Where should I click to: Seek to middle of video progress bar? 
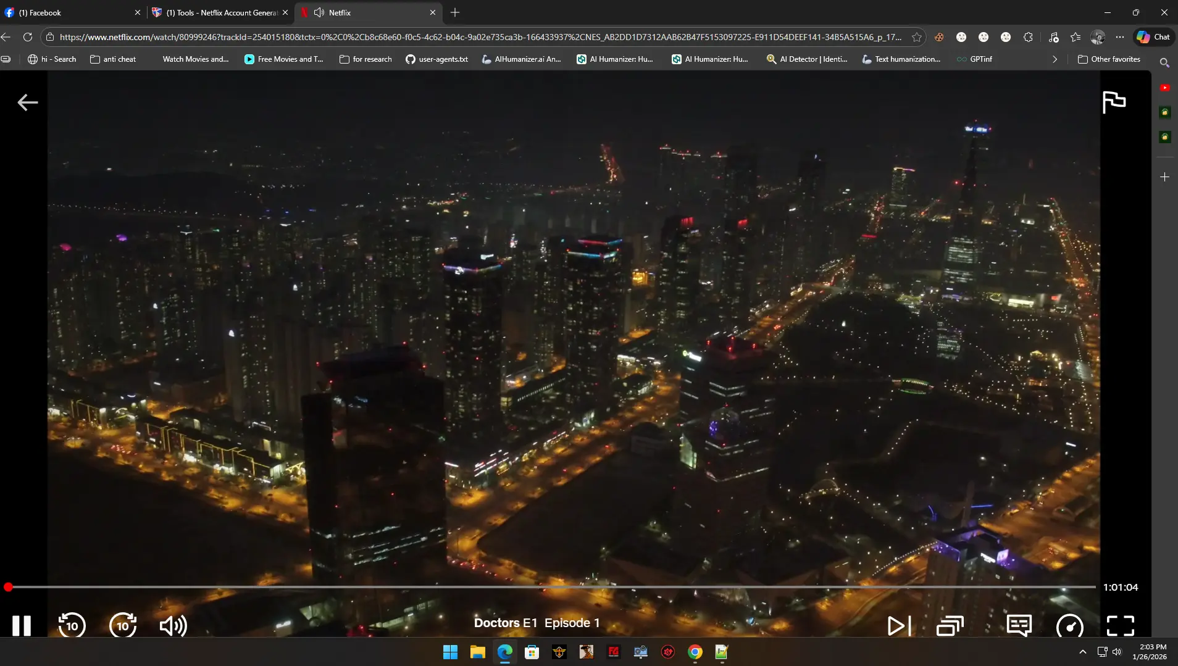click(x=553, y=587)
